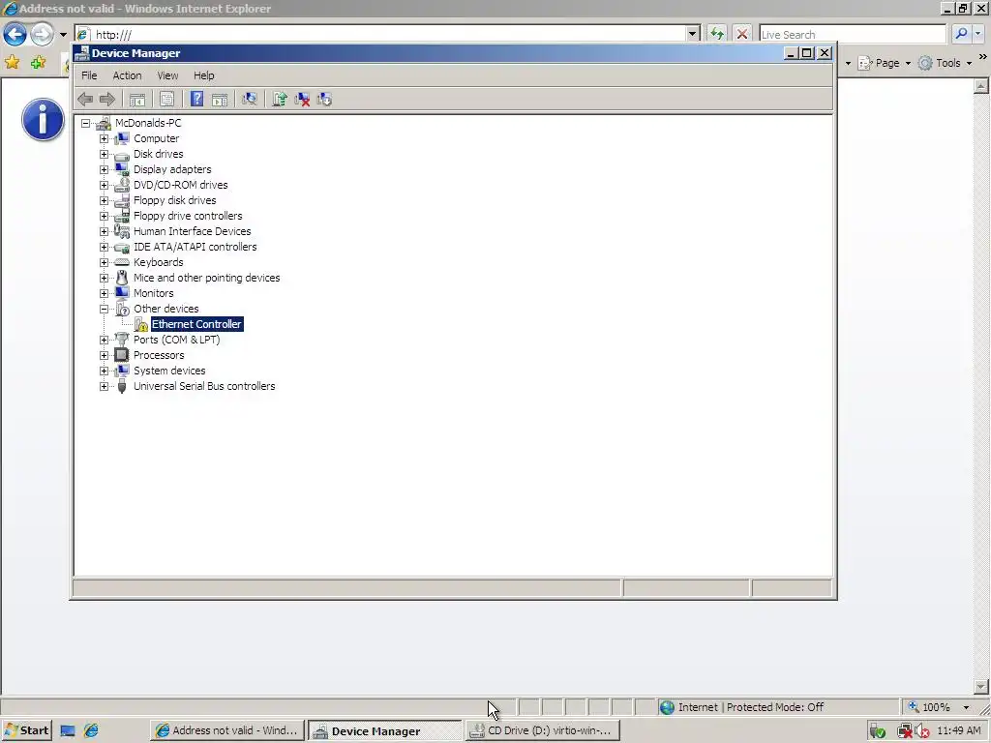Collapse the McDonalds-PC root node
Screen dimensions: 991x743
(x=85, y=123)
